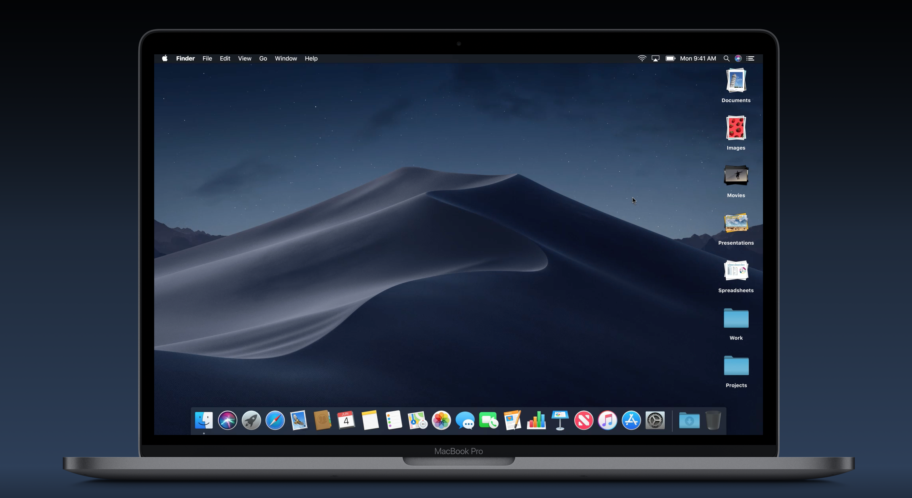The height and width of the screenshot is (498, 912).
Task: Launch Maps from the Dock
Action: click(x=417, y=420)
